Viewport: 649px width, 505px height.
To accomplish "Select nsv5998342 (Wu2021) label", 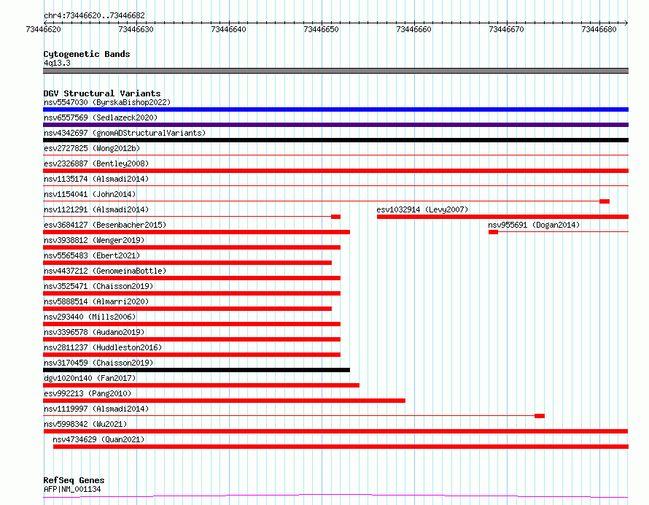I will pos(85,424).
